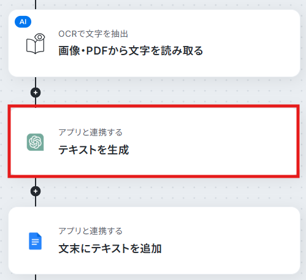The width and height of the screenshot is (306, 280).
Task: Click the Google Docs document icon
Action: click(x=35, y=241)
